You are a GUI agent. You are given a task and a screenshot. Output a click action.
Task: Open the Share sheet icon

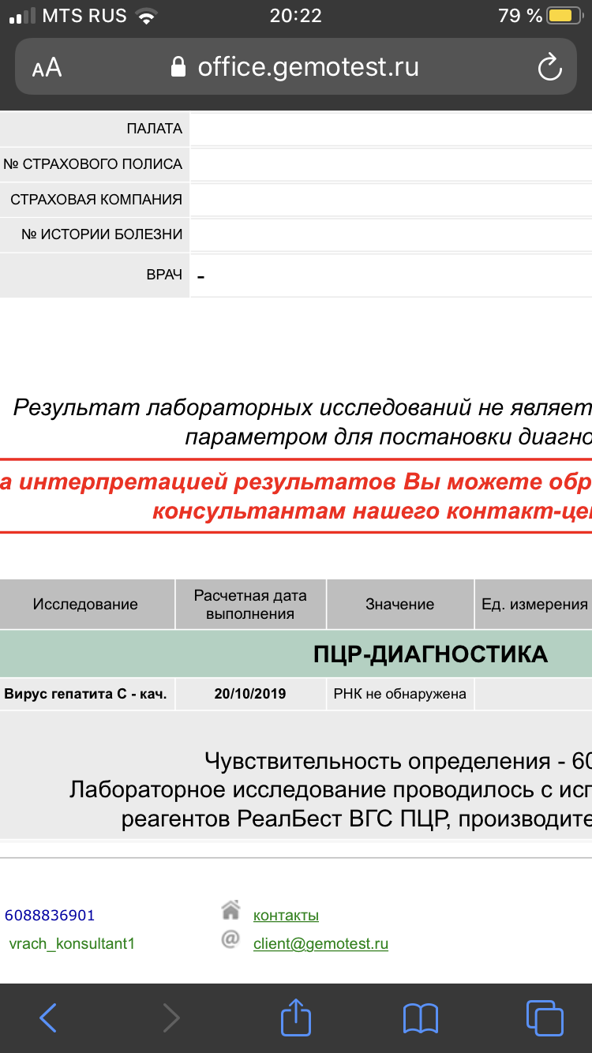(296, 1017)
